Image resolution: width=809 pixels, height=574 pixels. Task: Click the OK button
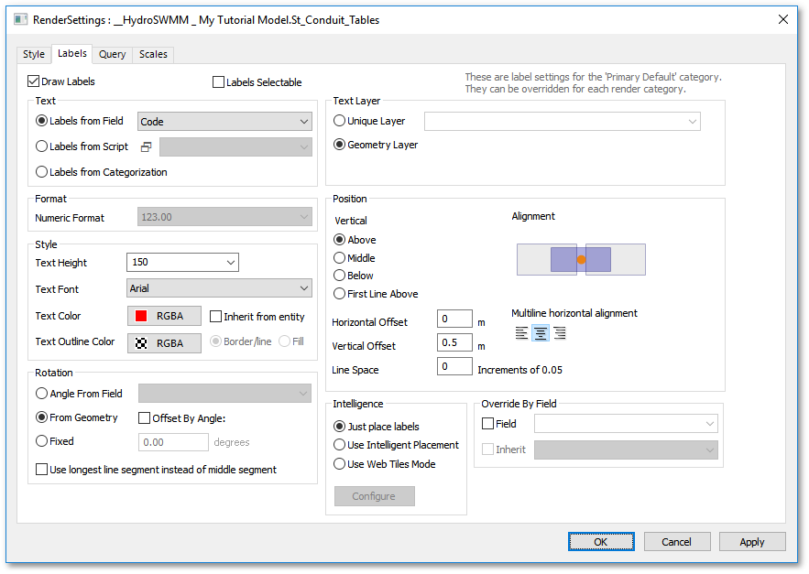tap(601, 542)
